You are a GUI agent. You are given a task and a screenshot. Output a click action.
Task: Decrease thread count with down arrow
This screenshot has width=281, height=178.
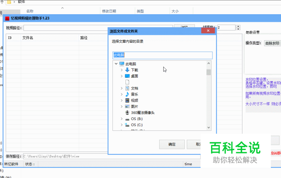pos(238,29)
